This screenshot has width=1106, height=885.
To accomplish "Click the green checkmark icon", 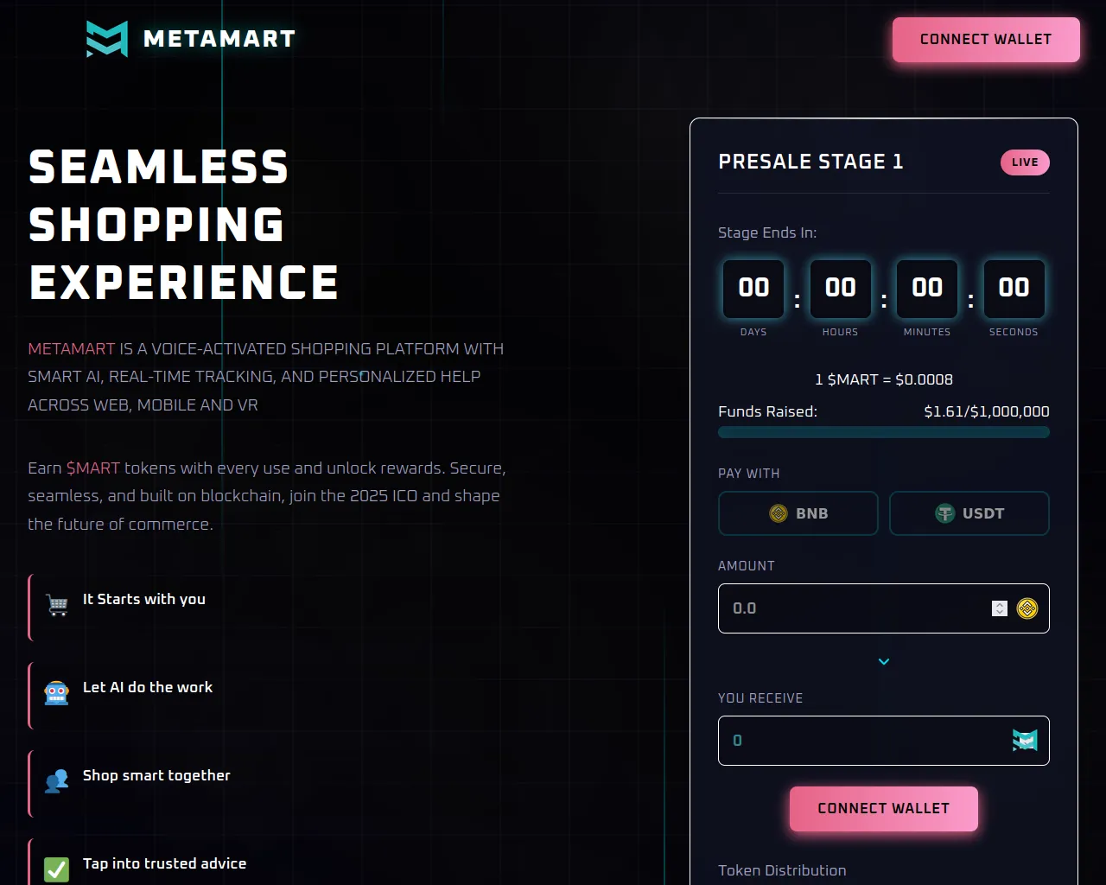I will (x=57, y=869).
